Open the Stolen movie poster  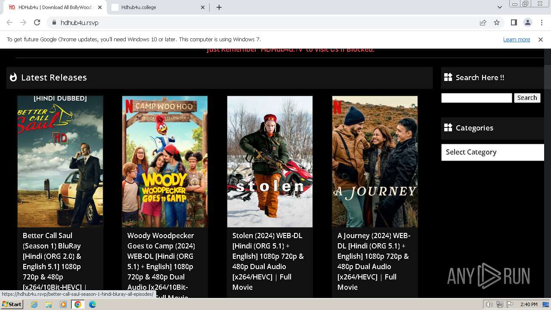(x=270, y=161)
